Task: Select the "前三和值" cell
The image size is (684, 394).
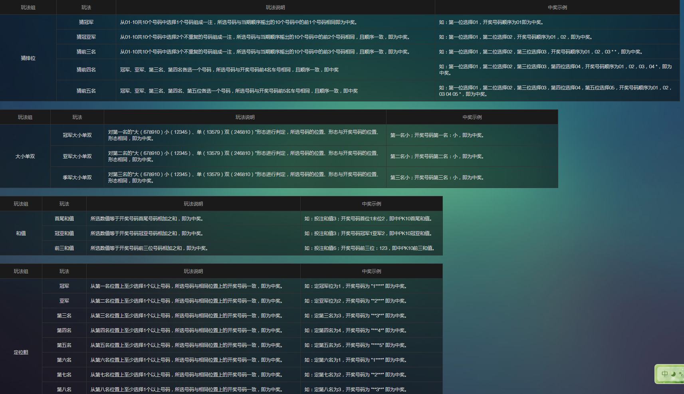Action: pos(64,248)
